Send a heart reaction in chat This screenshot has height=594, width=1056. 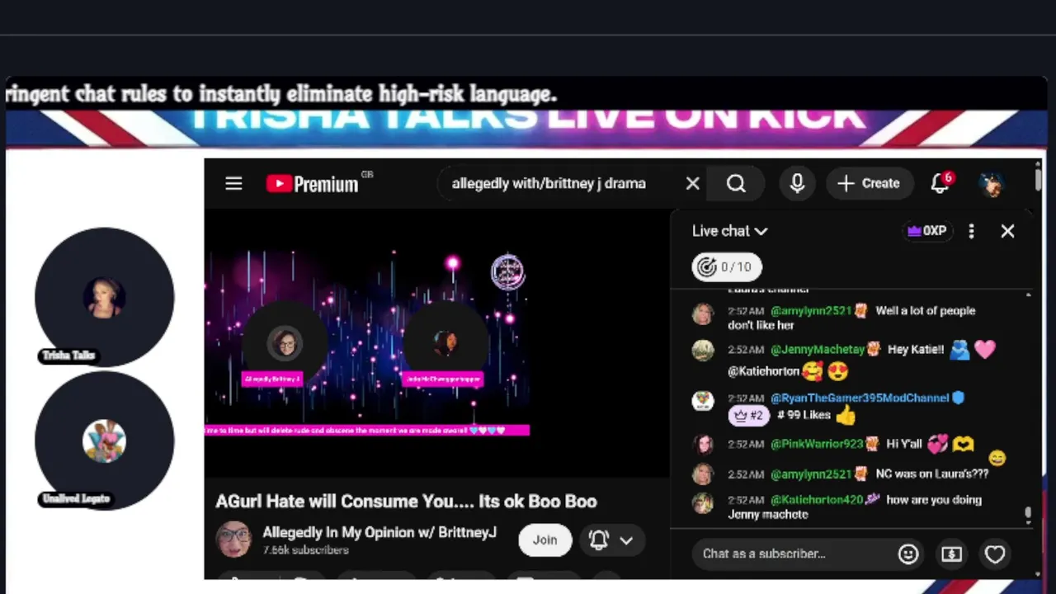tap(995, 554)
